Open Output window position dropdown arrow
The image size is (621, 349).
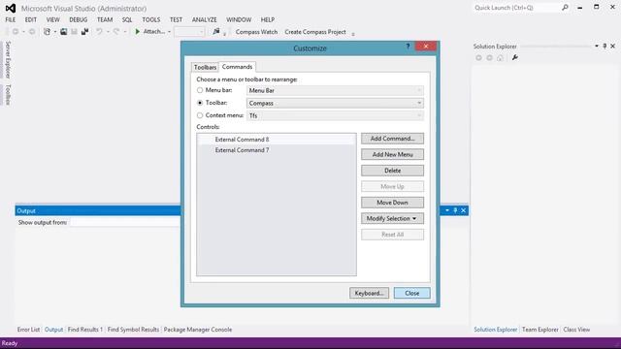(447, 210)
